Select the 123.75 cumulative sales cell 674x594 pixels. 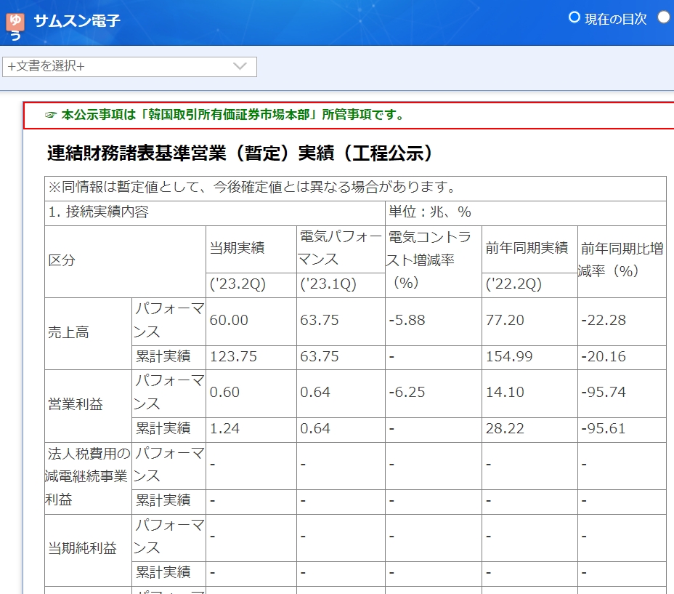229,357
